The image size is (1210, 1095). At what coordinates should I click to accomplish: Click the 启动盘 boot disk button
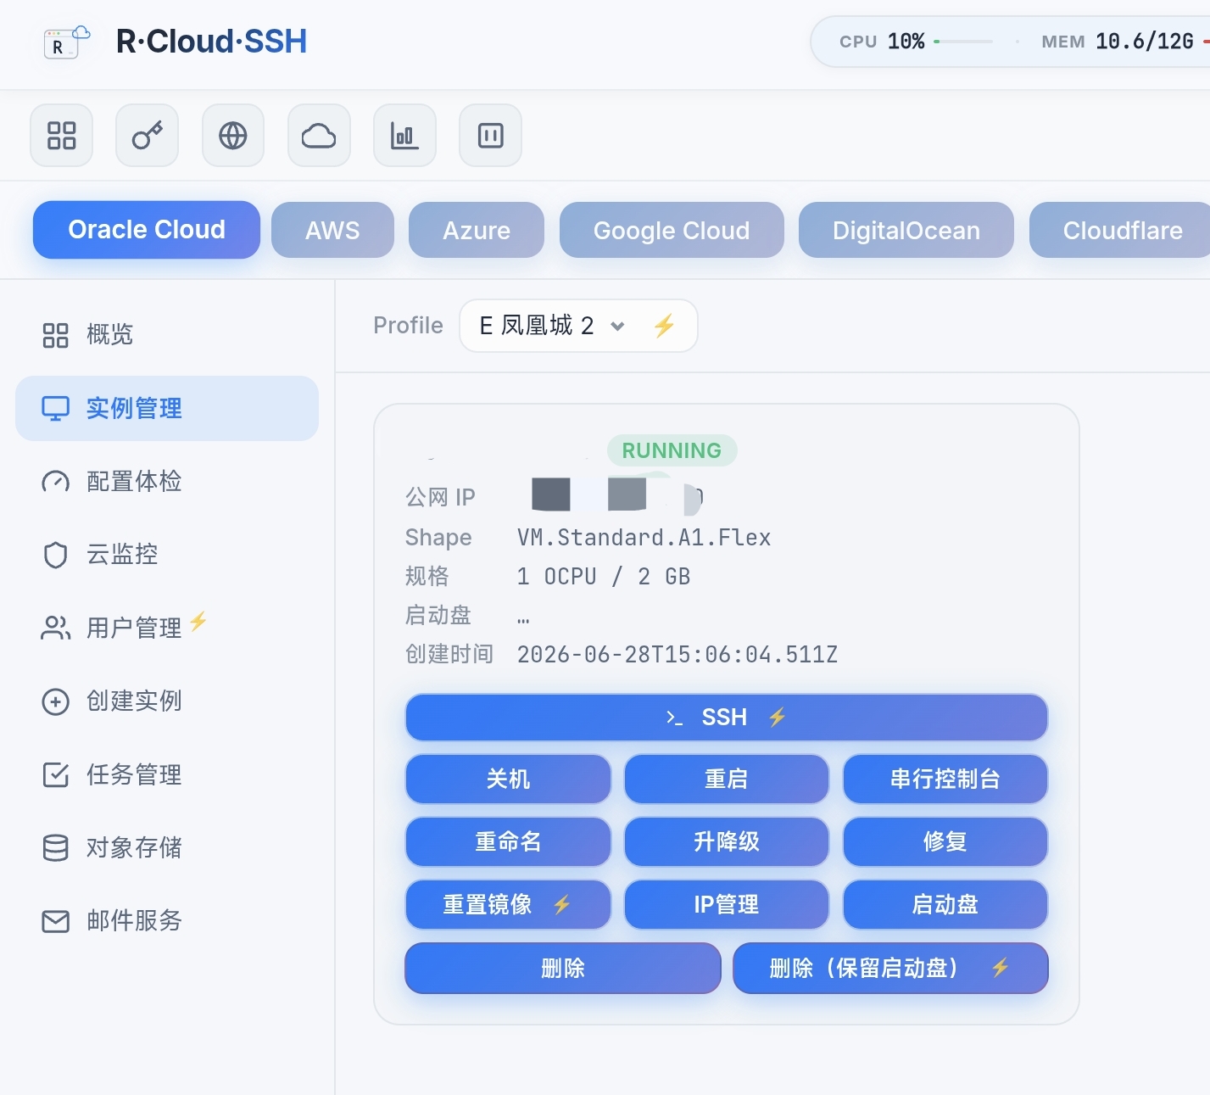[945, 904]
